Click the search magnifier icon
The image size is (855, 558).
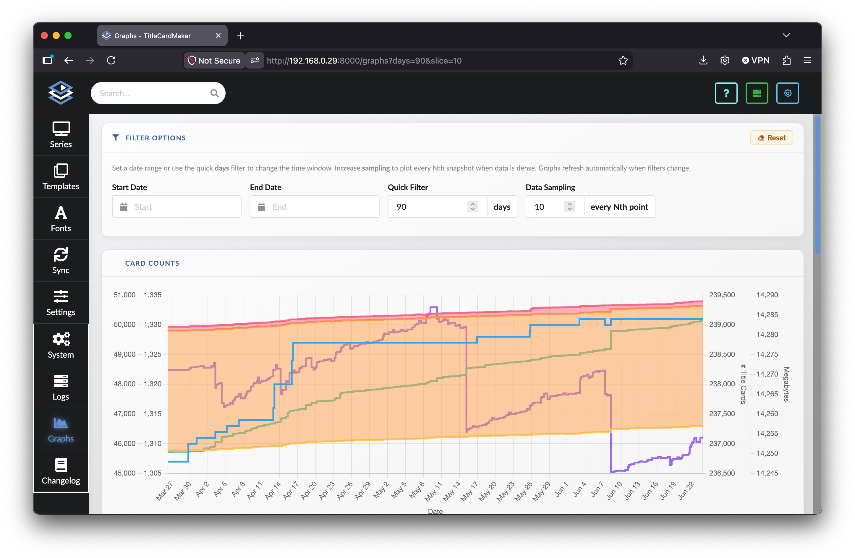214,93
